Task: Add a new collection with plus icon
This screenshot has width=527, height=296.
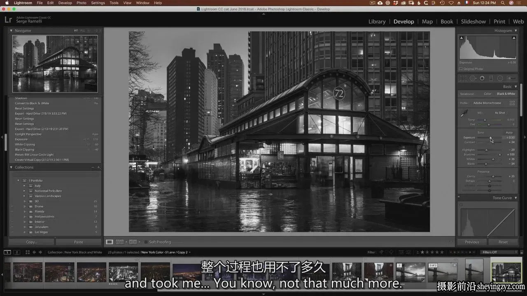Action: tap(99, 167)
